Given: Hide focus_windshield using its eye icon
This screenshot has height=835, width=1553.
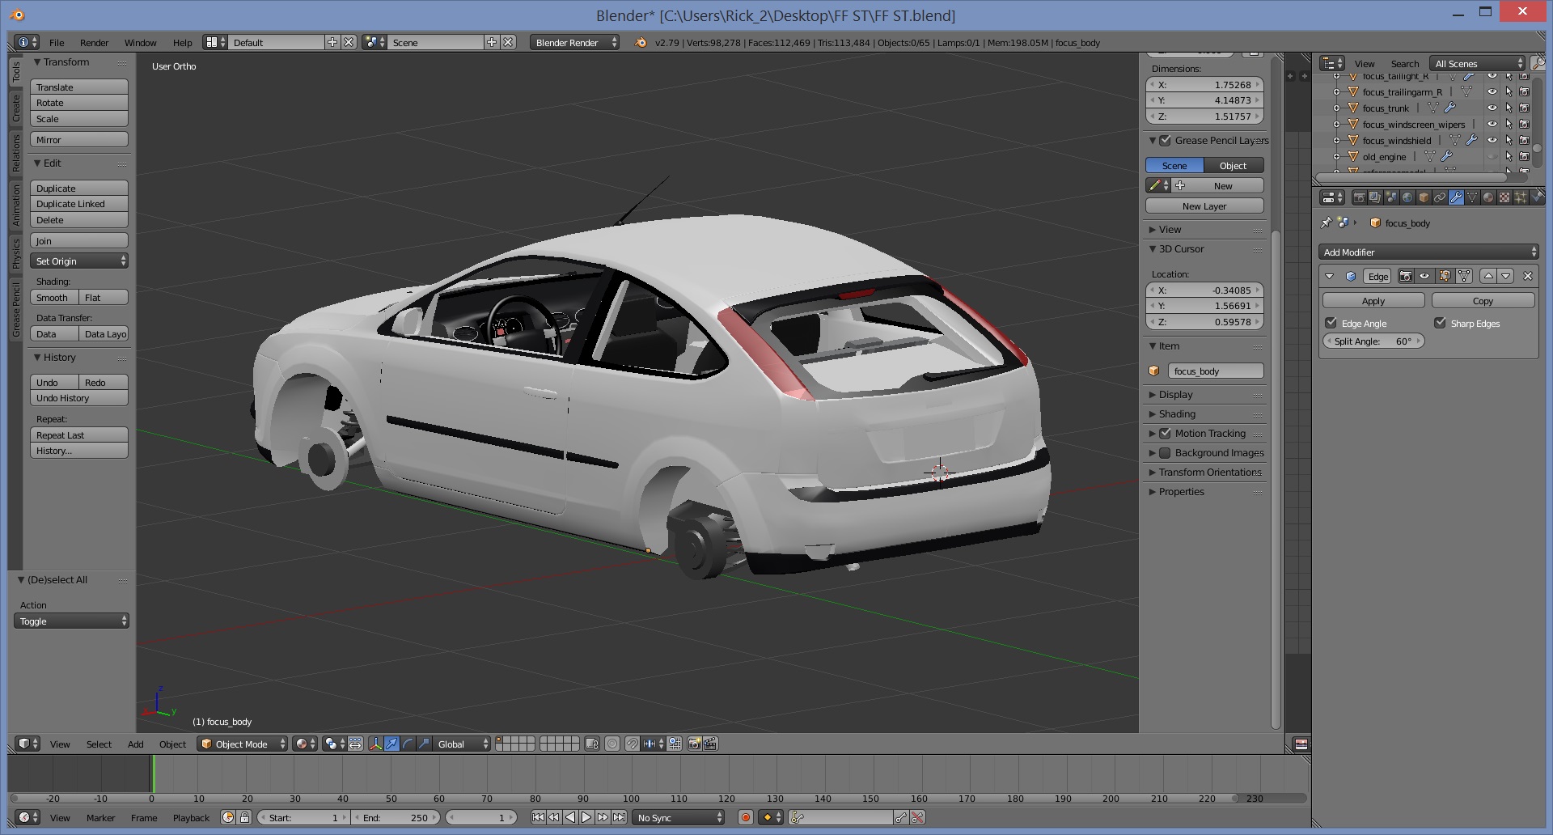Looking at the screenshot, I should click(1492, 140).
